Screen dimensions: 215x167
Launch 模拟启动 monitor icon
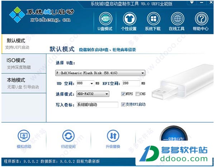point(24,136)
